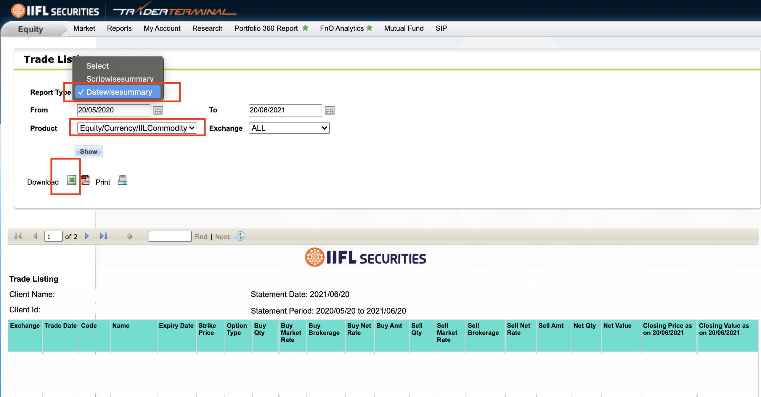Select Datewisesummary report type option
Image resolution: width=761 pixels, height=397 pixels.
119,92
